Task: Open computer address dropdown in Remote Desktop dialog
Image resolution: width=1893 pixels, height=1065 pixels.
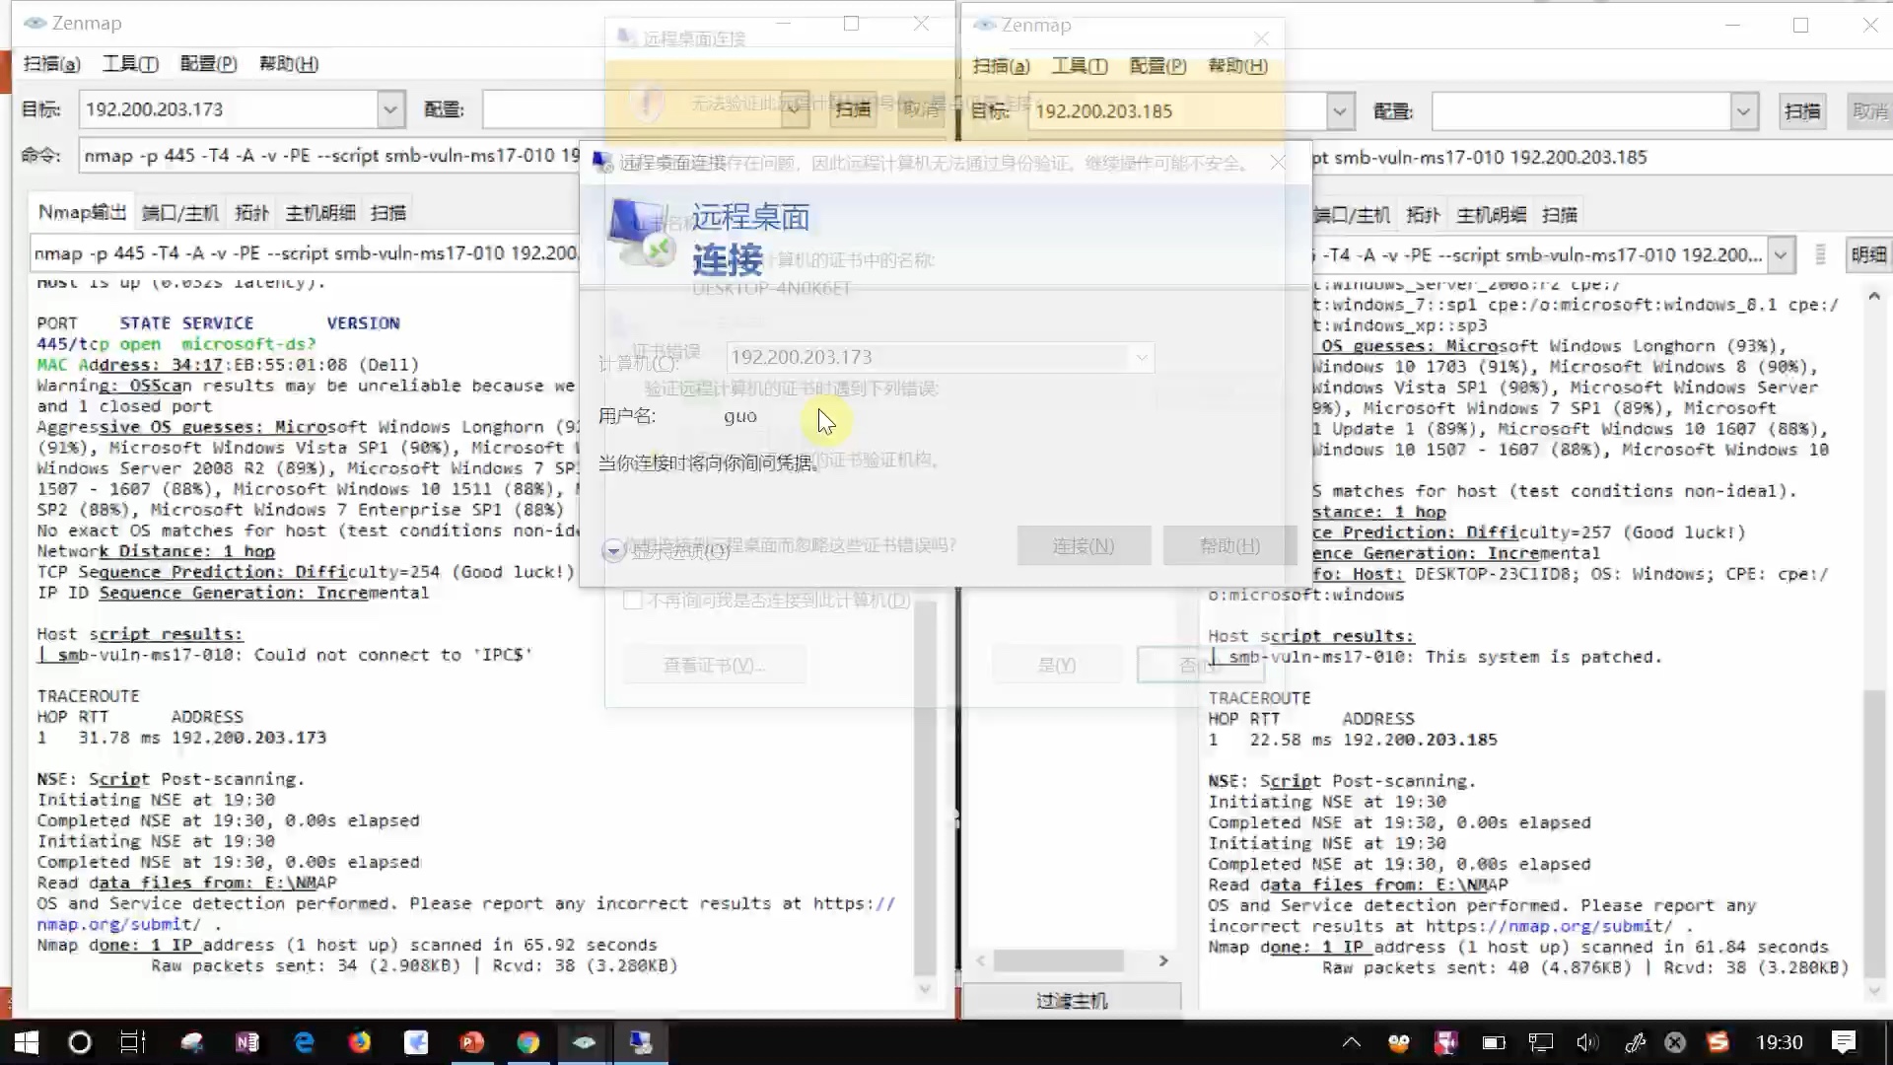Action: point(1141,357)
